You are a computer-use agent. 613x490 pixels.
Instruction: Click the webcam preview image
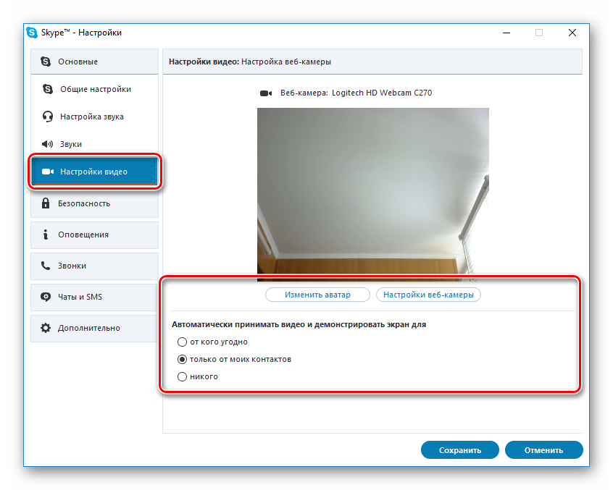pyautogui.click(x=373, y=195)
